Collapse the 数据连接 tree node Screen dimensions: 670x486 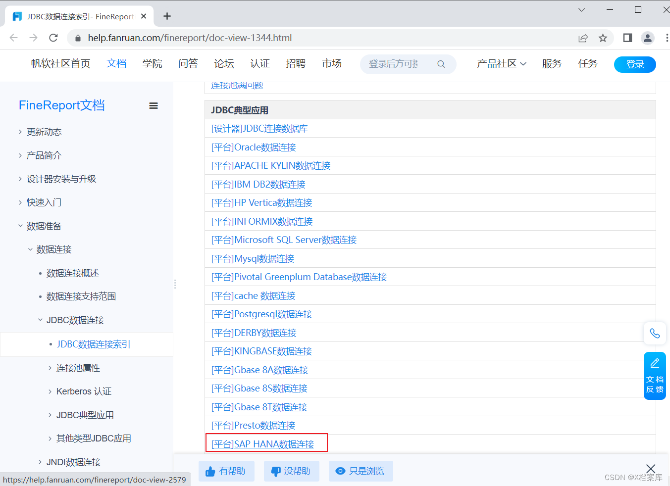click(30, 249)
